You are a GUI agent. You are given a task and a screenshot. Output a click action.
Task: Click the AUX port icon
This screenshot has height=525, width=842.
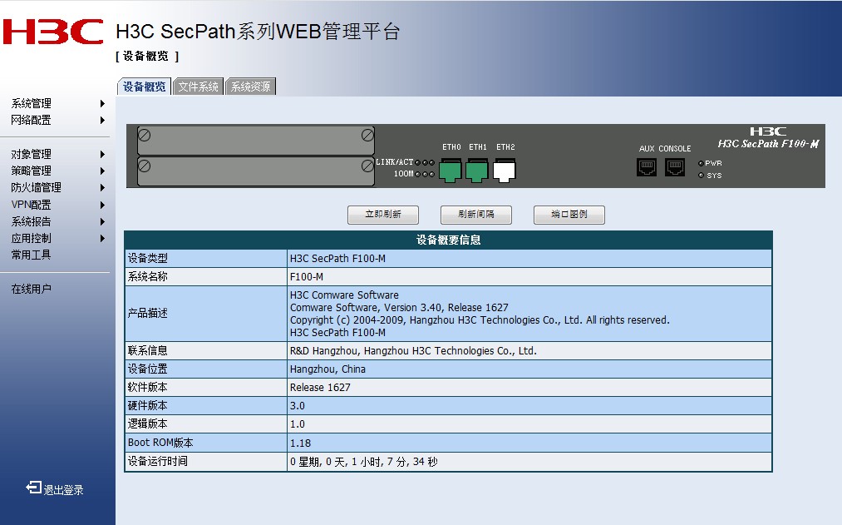tap(647, 167)
